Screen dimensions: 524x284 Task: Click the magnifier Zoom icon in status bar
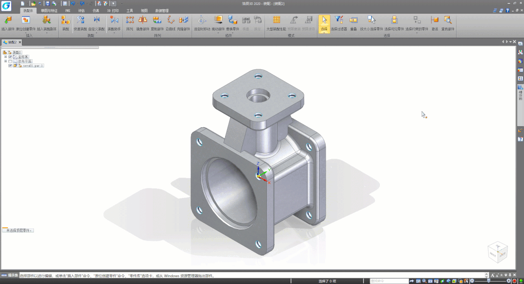point(424,281)
